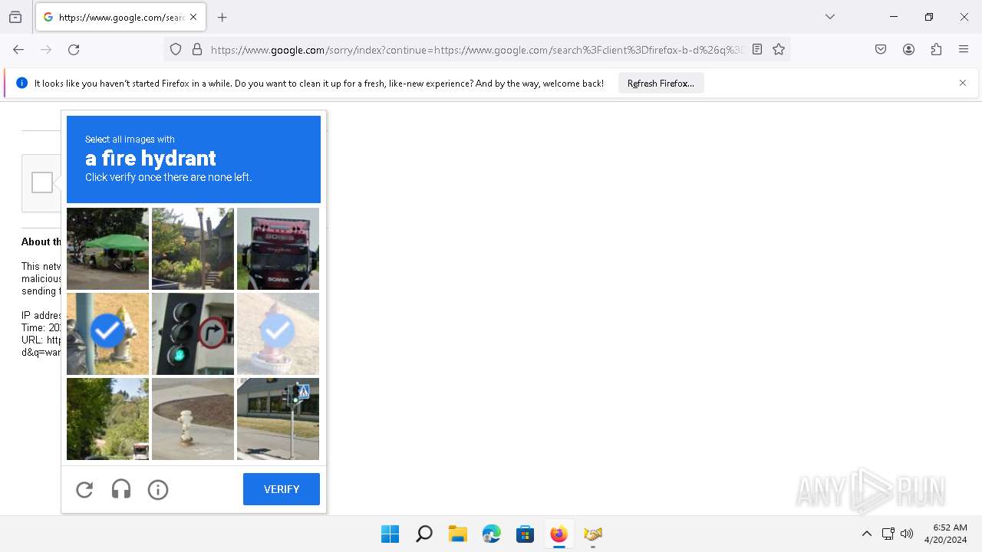Screen dimensions: 982x552
Task: Show hidden system tray icons
Action: (x=867, y=534)
